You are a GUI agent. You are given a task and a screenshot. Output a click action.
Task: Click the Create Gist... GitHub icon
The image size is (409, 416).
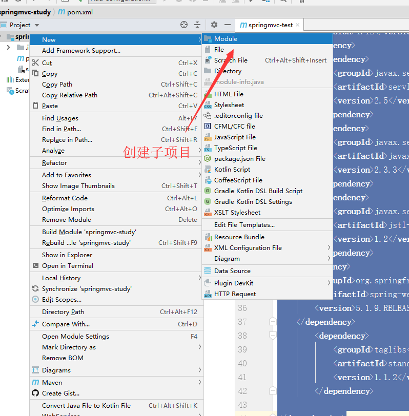[35, 393]
